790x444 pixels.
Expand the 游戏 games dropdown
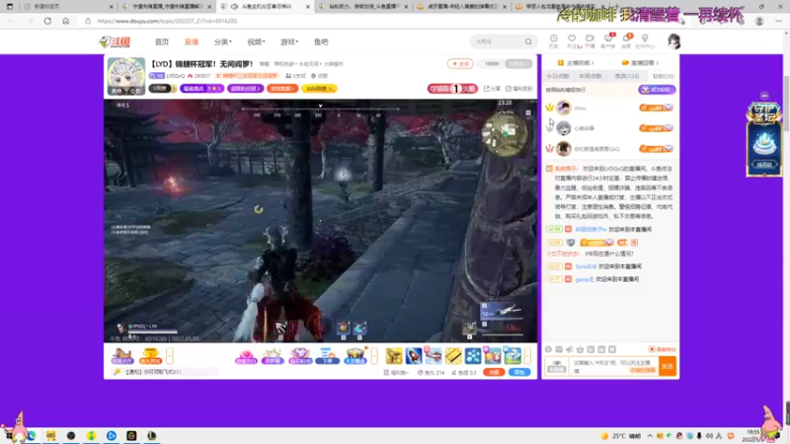click(289, 41)
